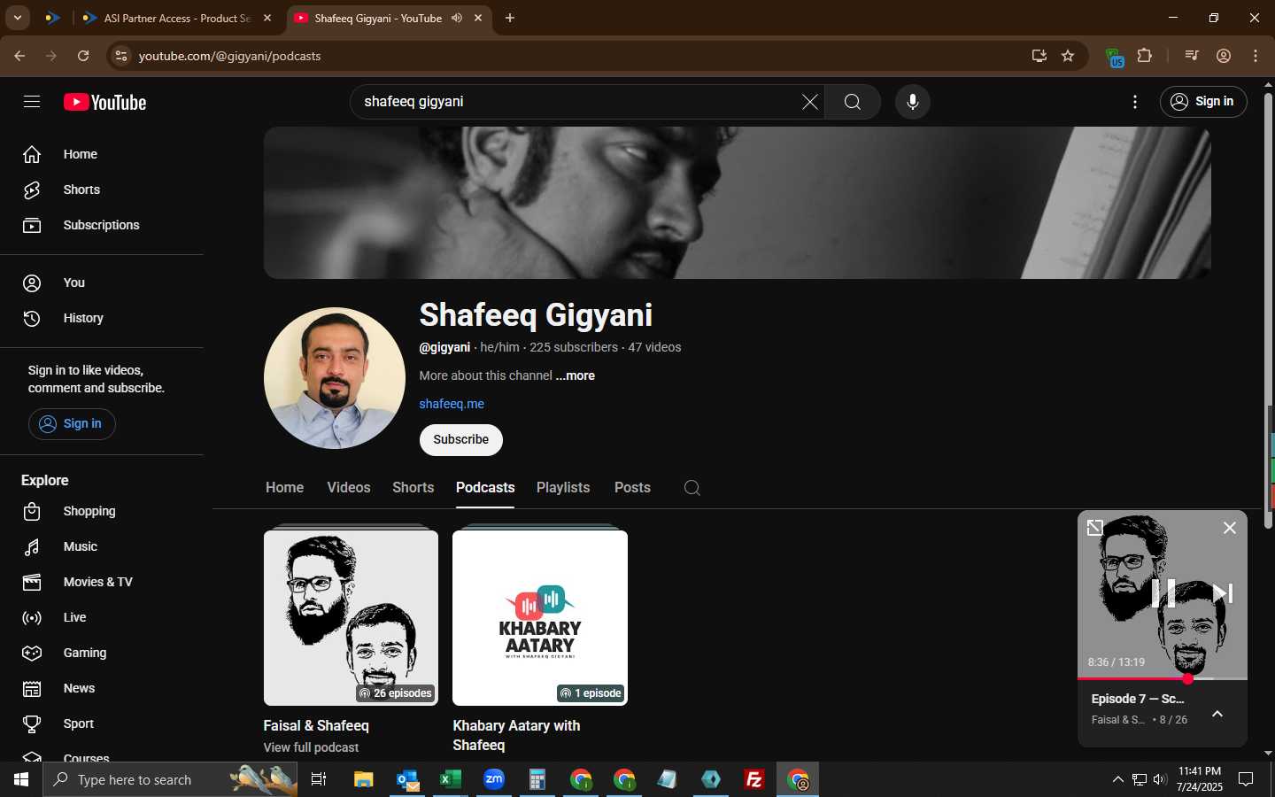Go to Home in the sidebar
The height and width of the screenshot is (797, 1275).
[102, 154]
